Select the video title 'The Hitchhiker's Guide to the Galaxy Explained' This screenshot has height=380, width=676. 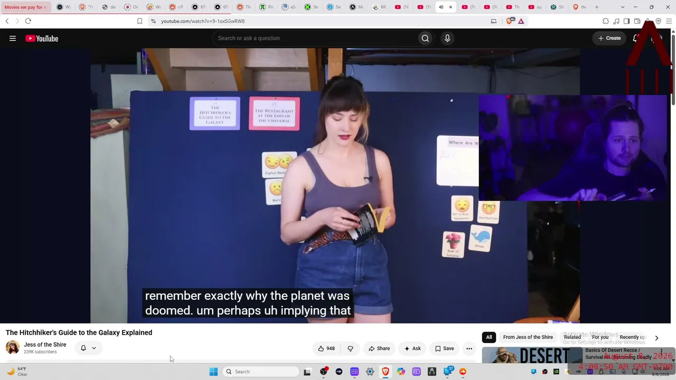pos(79,332)
